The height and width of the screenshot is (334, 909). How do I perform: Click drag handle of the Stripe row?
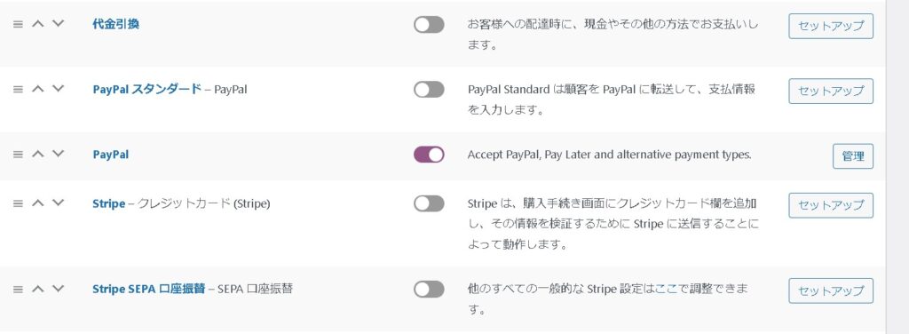click(18, 203)
